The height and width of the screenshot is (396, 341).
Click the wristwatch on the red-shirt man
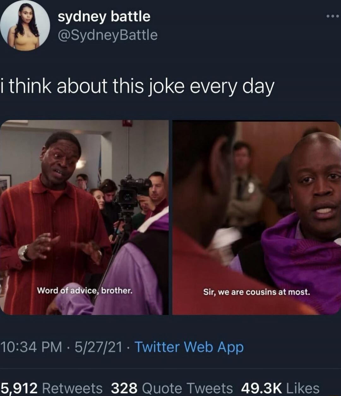24,253
